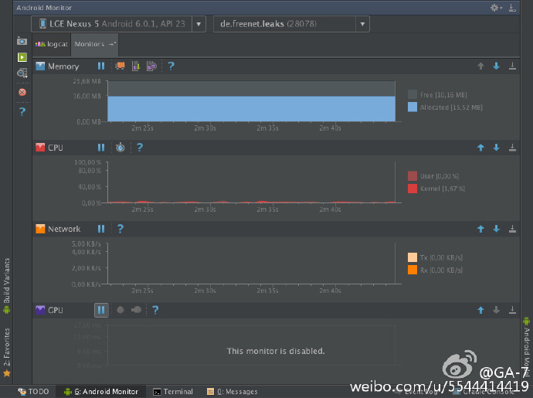The image size is (533, 398).
Task: Click Dump Java Heap icon
Action: pyautogui.click(x=136, y=66)
